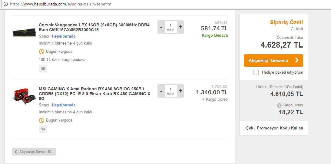This screenshot has width=331, height=164.
Task: Click 100 TL üzeri kargo bedava text
Action: [x=62, y=60]
